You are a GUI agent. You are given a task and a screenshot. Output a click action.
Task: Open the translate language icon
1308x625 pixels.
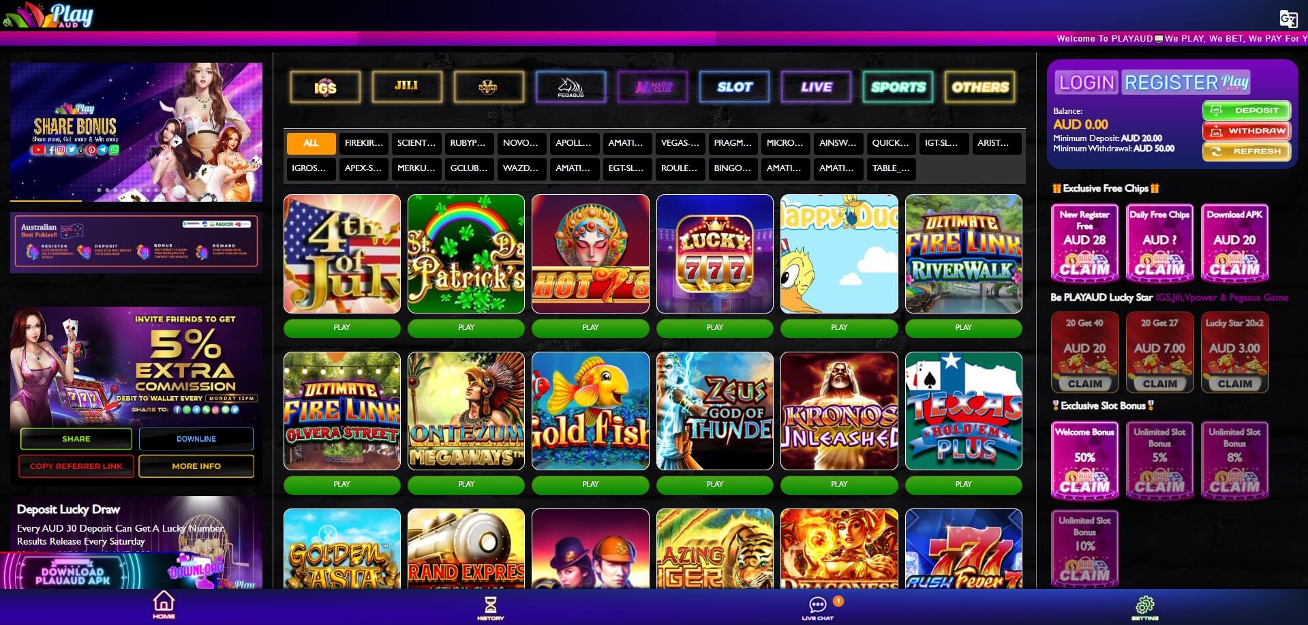[1288, 19]
